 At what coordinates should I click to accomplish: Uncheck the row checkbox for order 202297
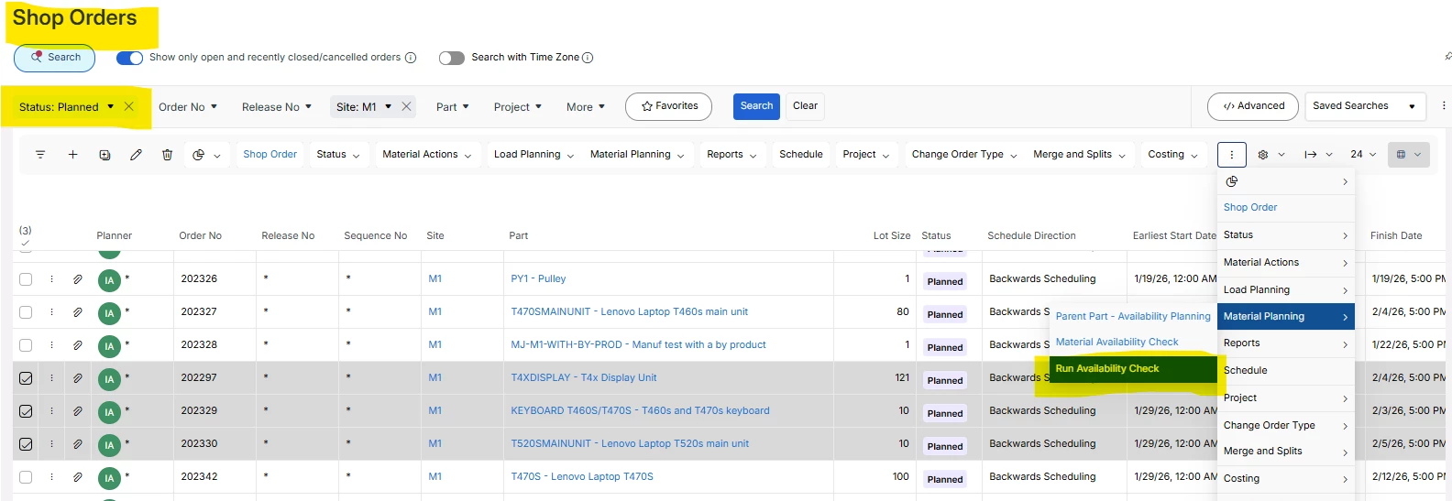26,378
